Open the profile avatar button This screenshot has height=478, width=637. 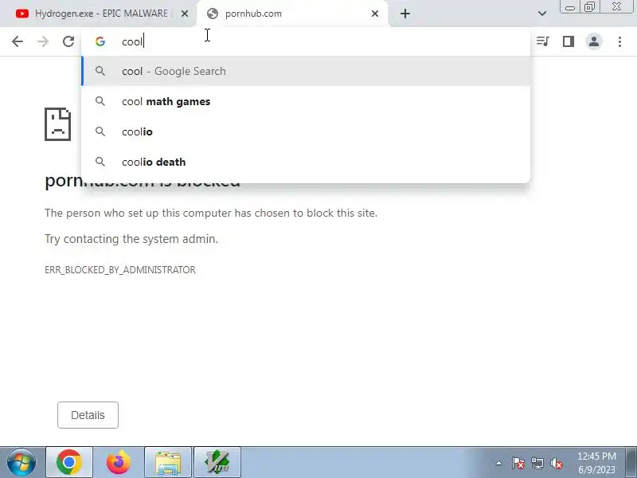click(594, 41)
